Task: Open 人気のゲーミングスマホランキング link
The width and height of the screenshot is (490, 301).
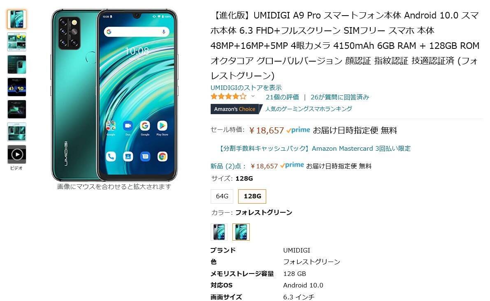Action: [309, 108]
